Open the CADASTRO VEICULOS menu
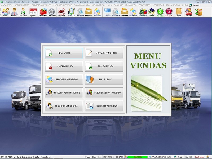Image resolution: width=212 pixels, height=159 pixels. [41, 5]
